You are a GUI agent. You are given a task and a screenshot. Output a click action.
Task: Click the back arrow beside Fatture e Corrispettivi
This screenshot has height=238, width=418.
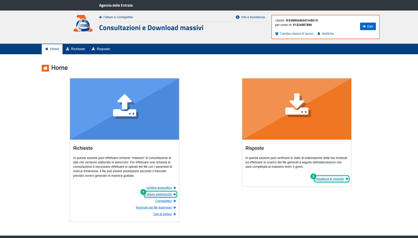click(x=101, y=17)
